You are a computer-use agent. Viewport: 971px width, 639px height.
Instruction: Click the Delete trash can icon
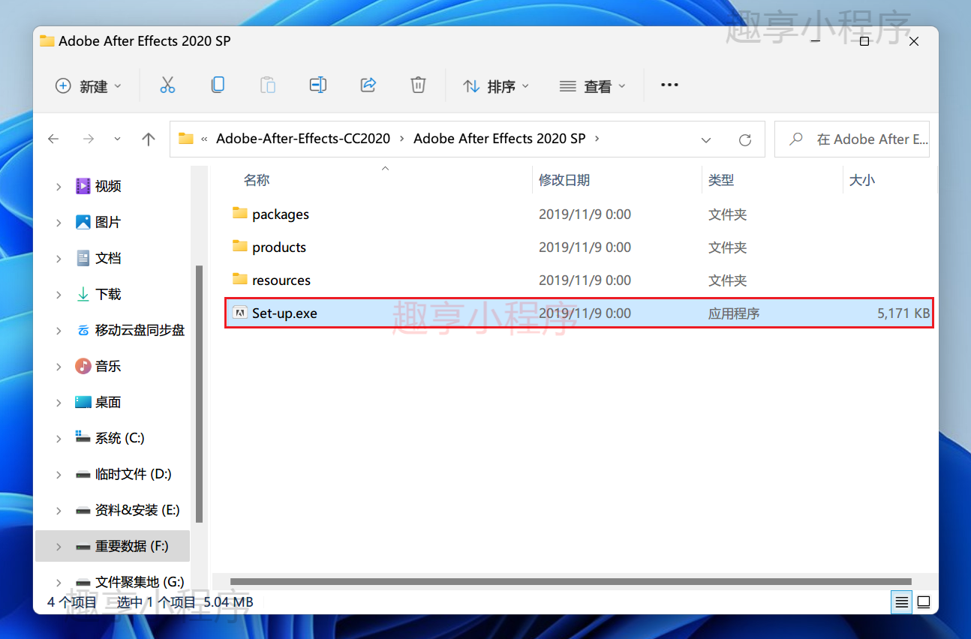(419, 85)
